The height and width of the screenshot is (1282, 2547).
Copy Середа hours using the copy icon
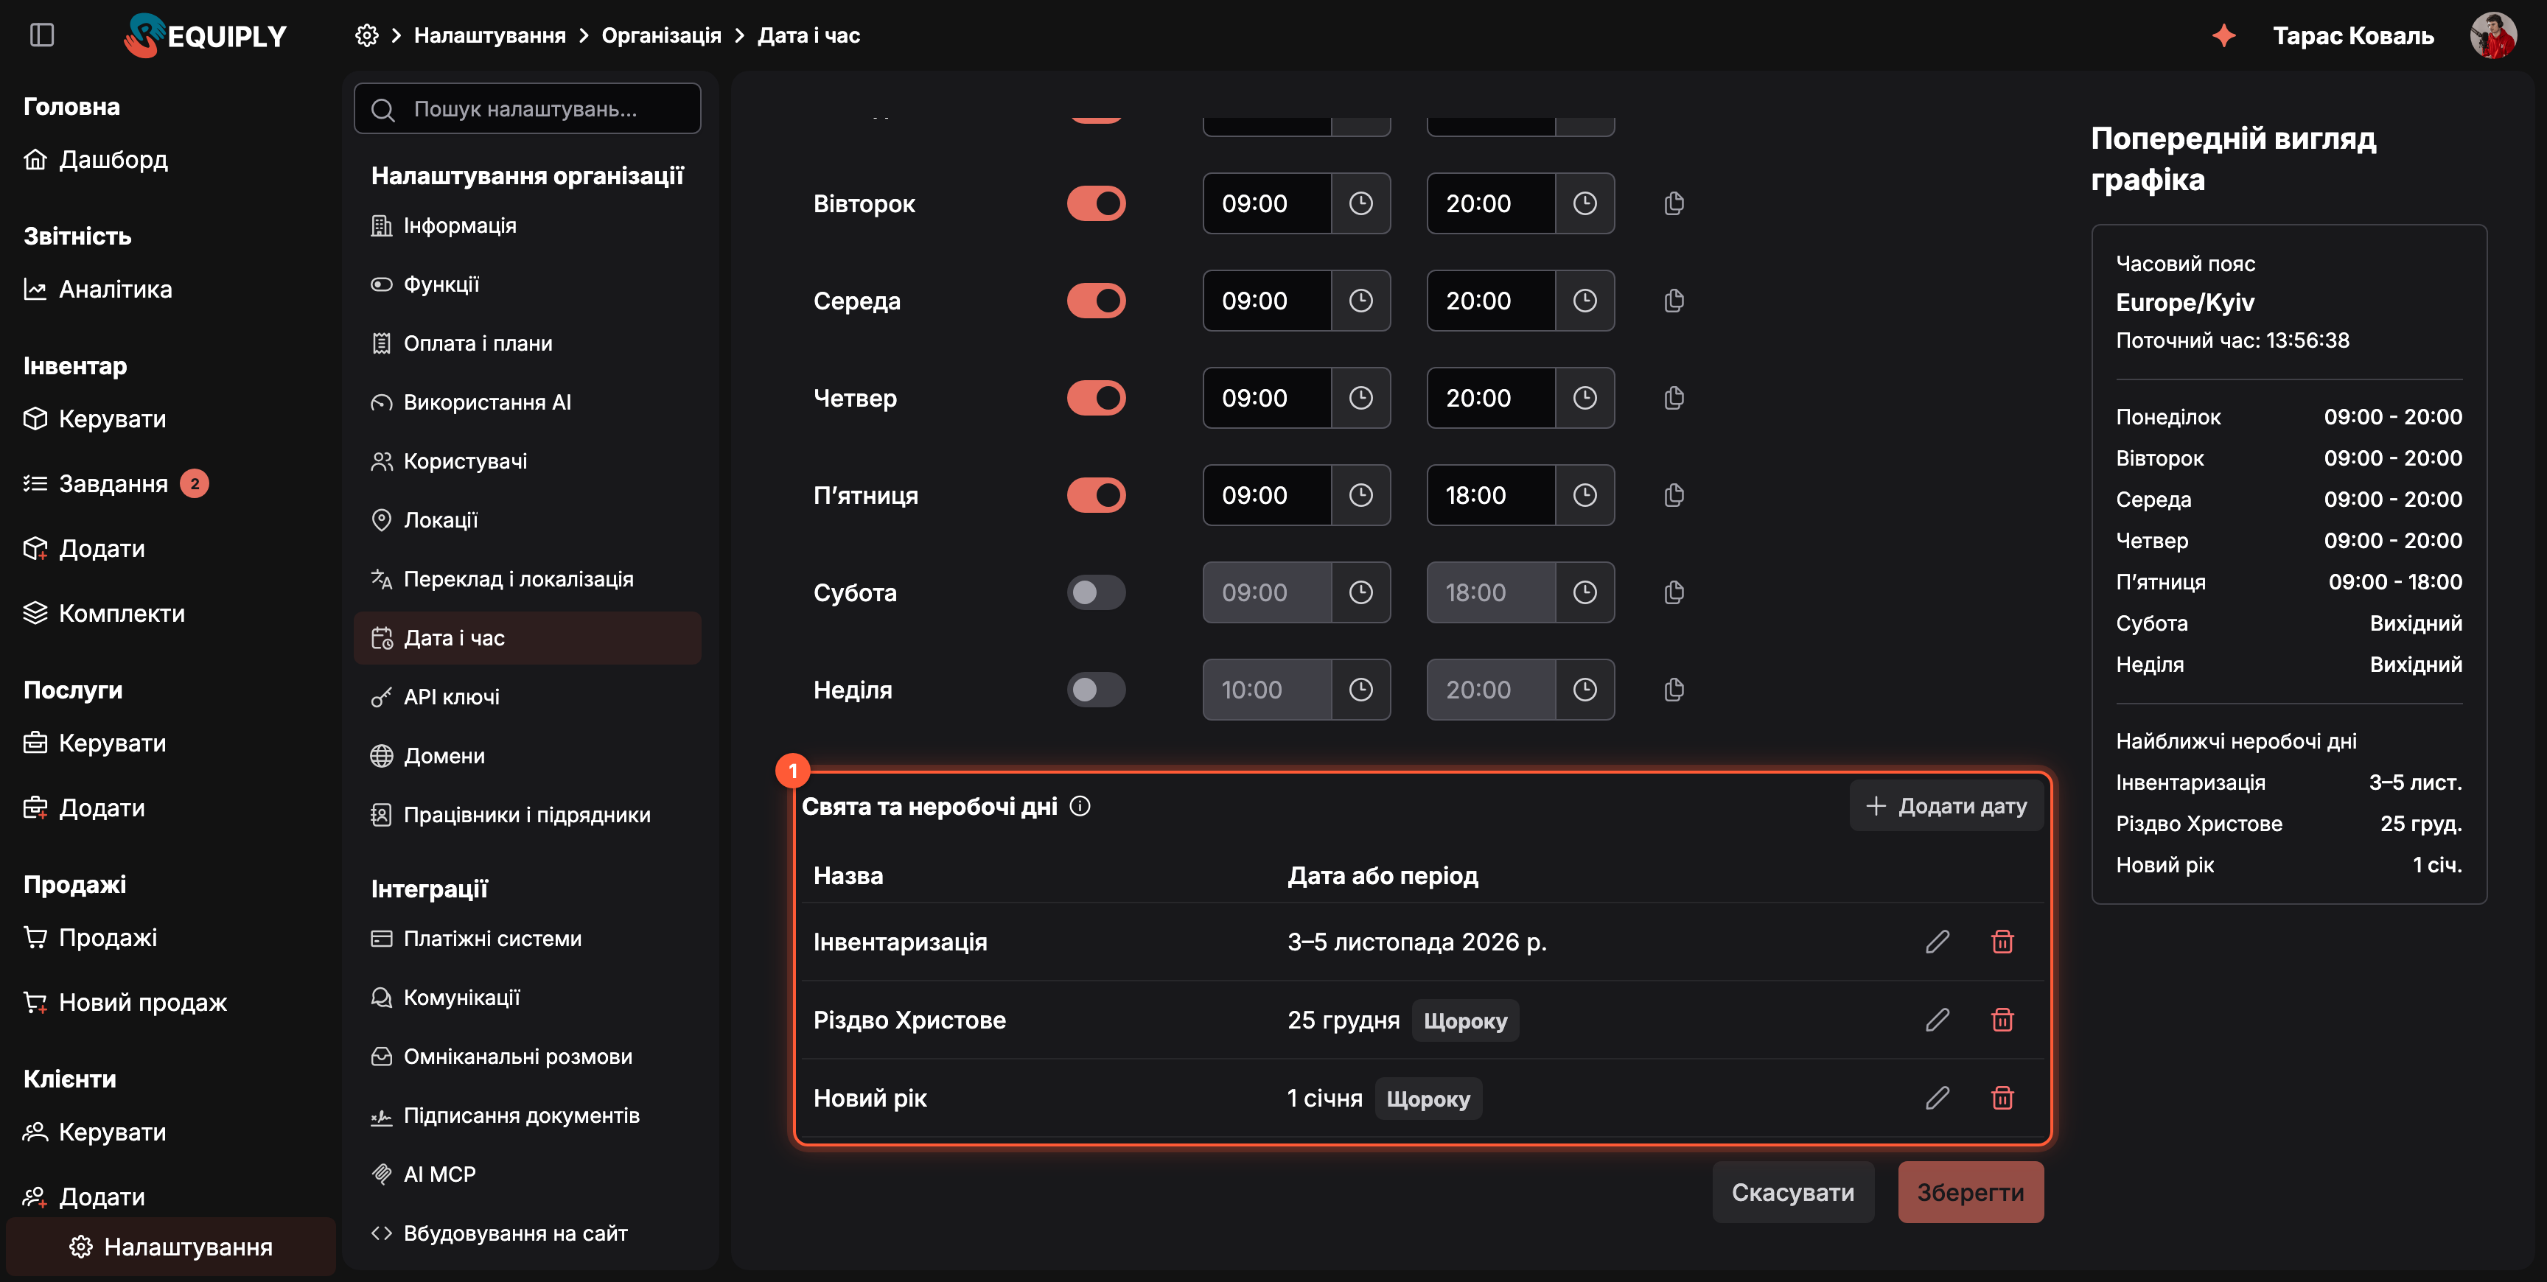pos(1674,301)
